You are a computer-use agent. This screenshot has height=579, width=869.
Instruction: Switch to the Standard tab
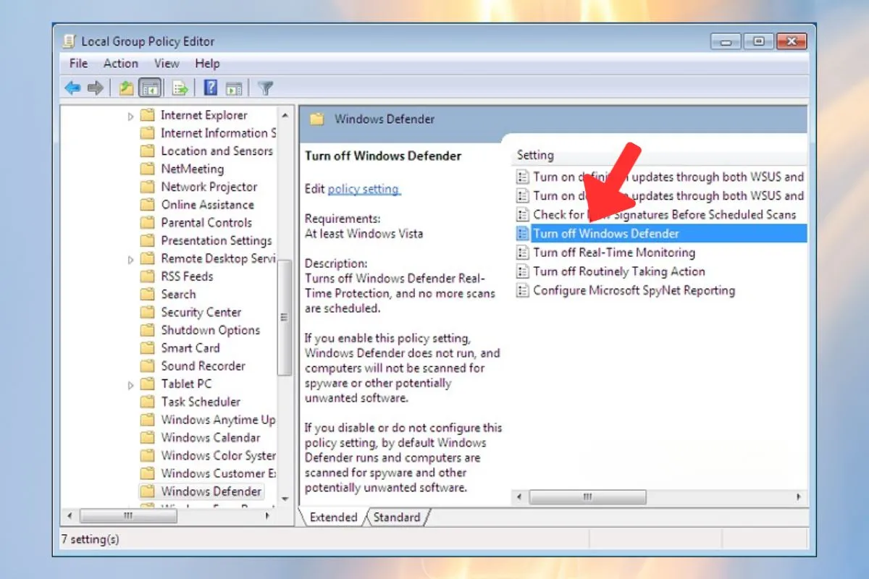pyautogui.click(x=397, y=517)
